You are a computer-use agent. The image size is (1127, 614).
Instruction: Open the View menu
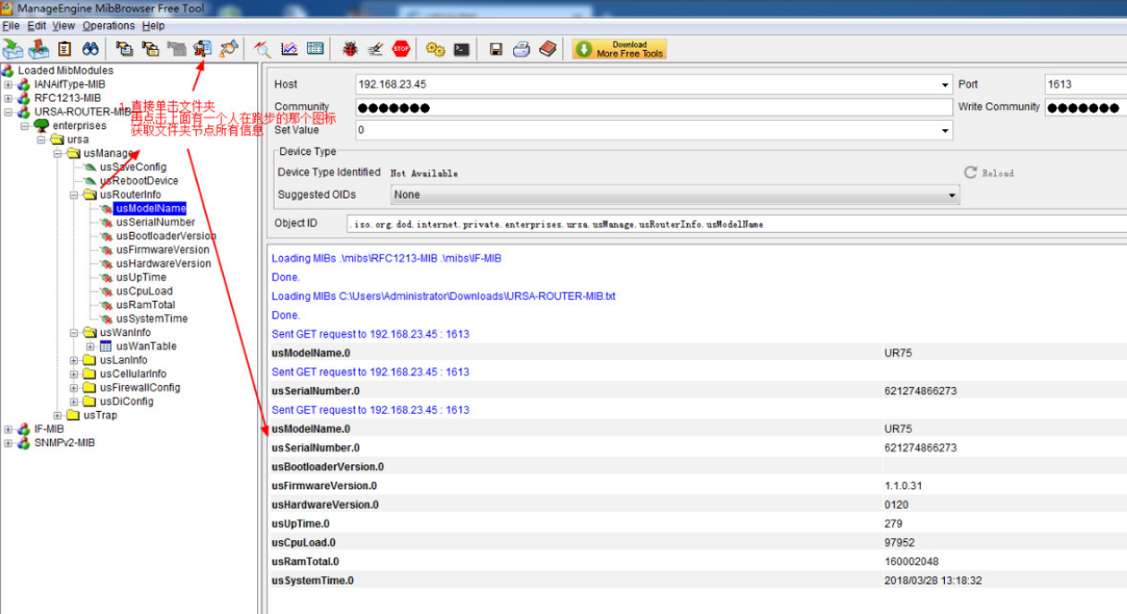click(64, 26)
